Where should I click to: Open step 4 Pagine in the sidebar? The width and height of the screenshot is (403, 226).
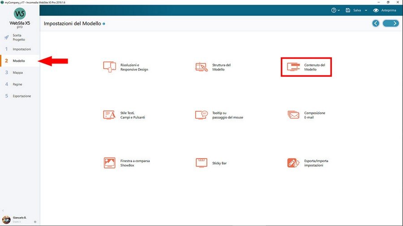(x=18, y=84)
